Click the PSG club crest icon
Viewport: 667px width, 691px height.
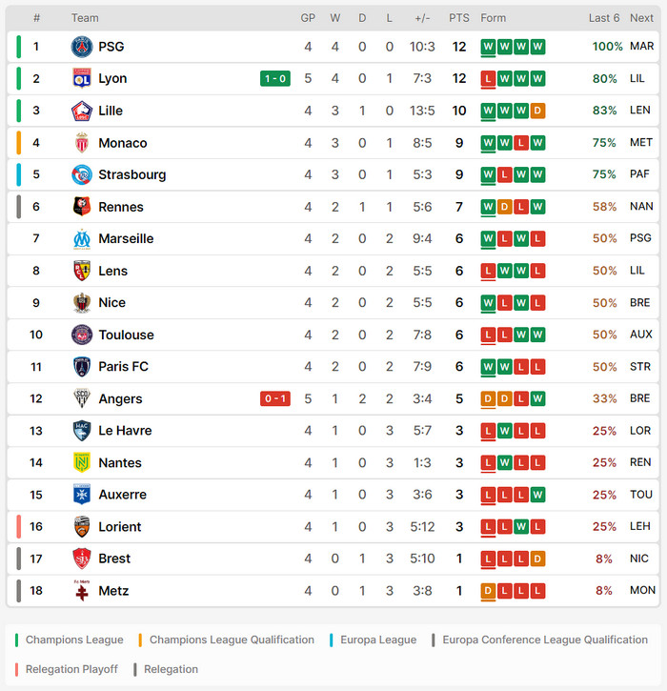coord(82,47)
